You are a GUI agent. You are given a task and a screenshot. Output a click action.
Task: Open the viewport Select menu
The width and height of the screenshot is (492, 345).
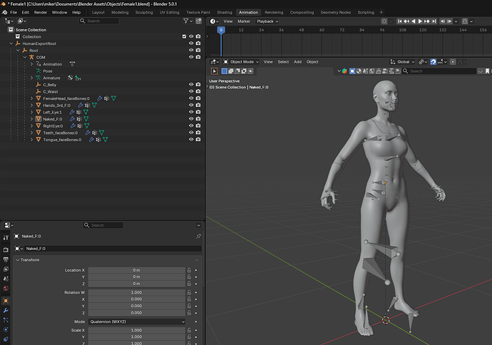[283, 62]
